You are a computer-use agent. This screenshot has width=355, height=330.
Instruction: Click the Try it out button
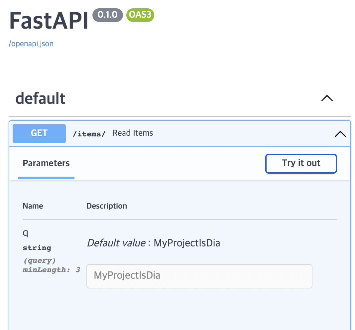(x=301, y=163)
